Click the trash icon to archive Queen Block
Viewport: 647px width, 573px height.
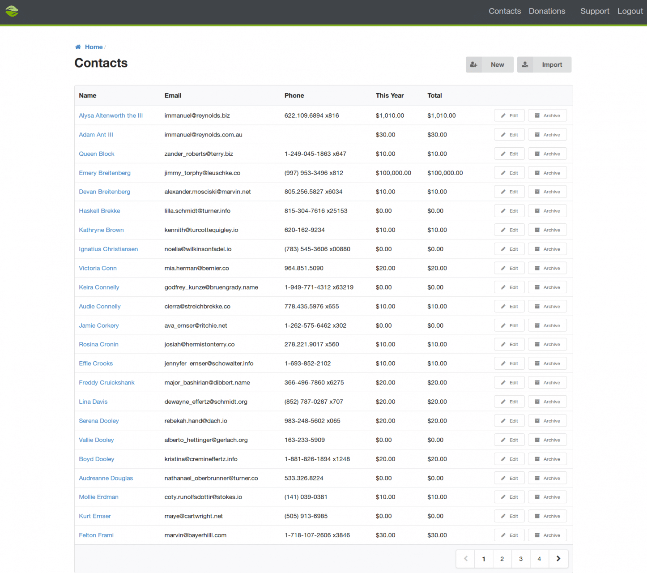click(x=537, y=154)
